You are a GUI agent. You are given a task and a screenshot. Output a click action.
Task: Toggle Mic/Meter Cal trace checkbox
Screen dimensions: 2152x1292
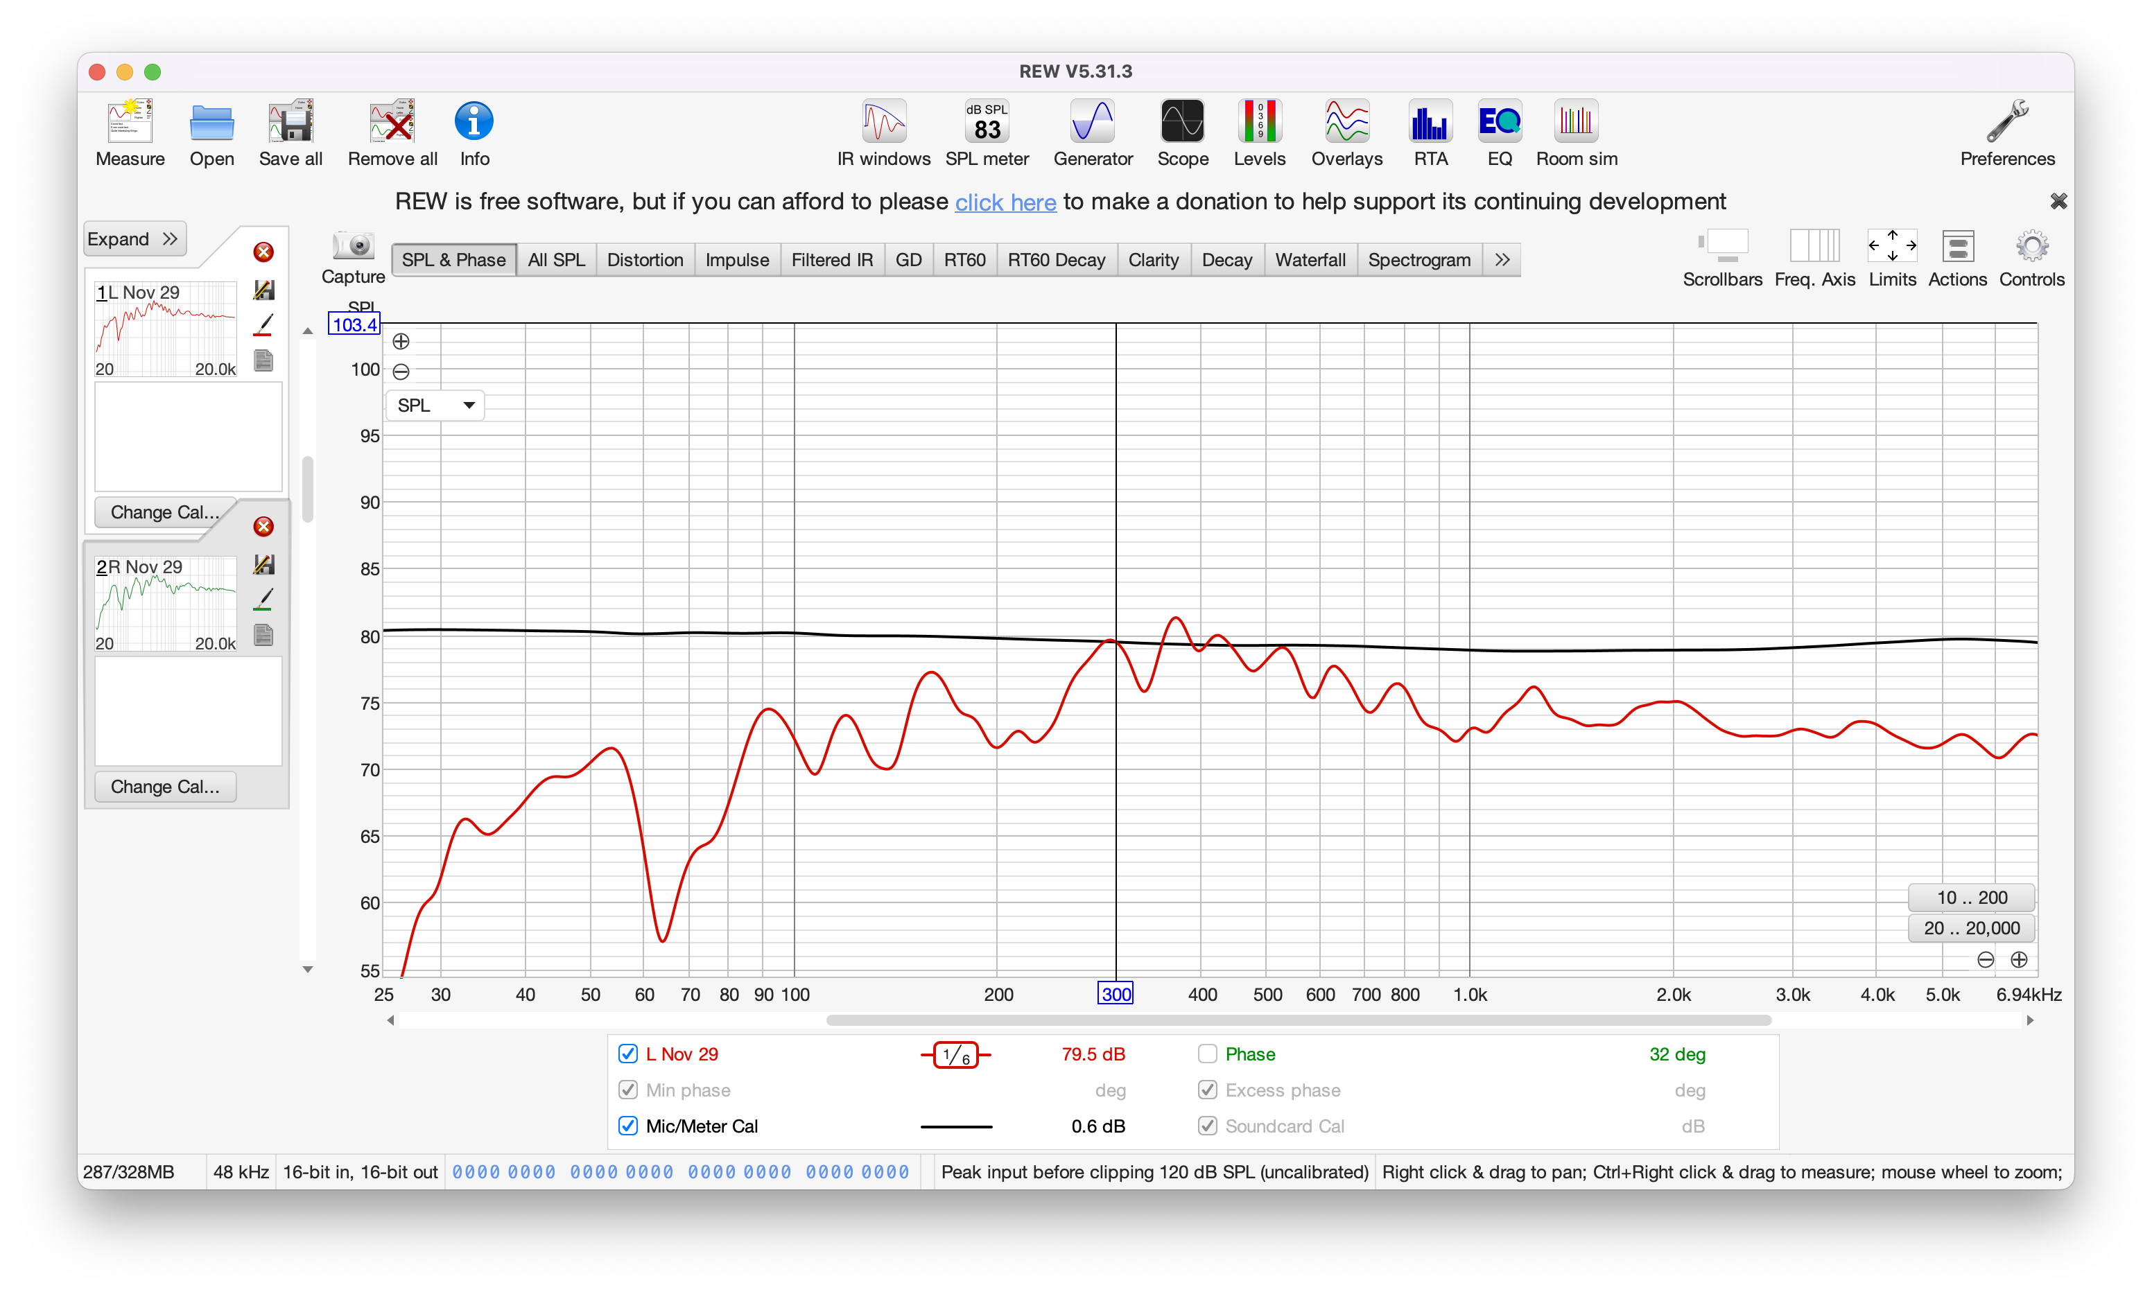627,1126
